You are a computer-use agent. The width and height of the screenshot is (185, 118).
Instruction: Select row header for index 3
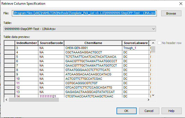[9, 48]
